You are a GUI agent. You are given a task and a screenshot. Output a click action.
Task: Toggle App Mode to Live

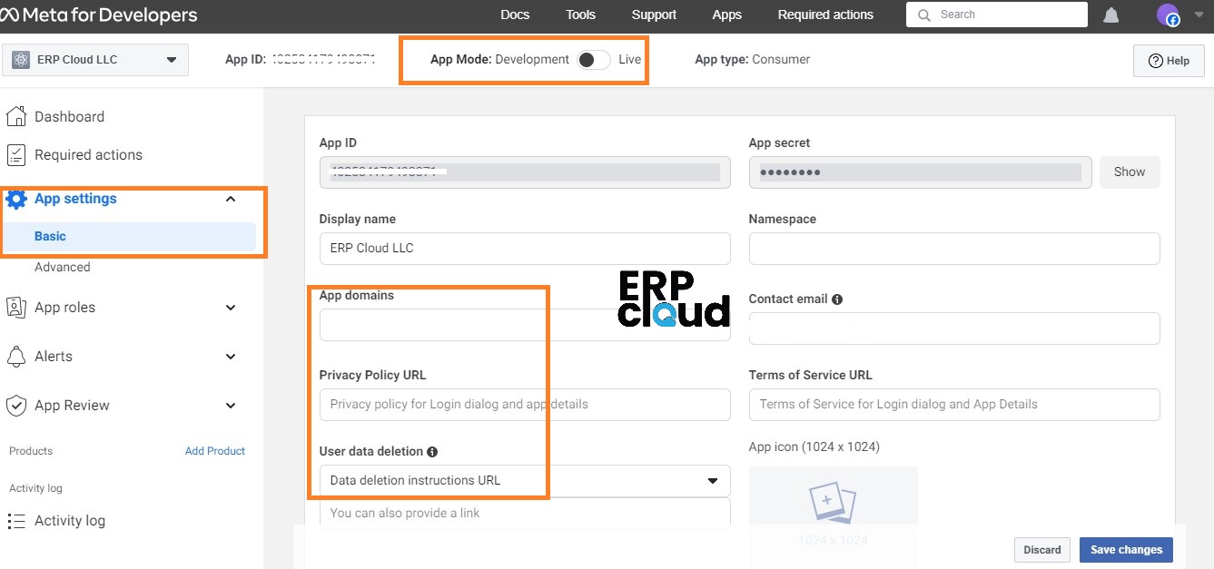(x=593, y=60)
